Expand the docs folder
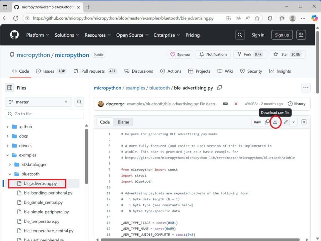This screenshot has width=321, height=241. pos(8,136)
